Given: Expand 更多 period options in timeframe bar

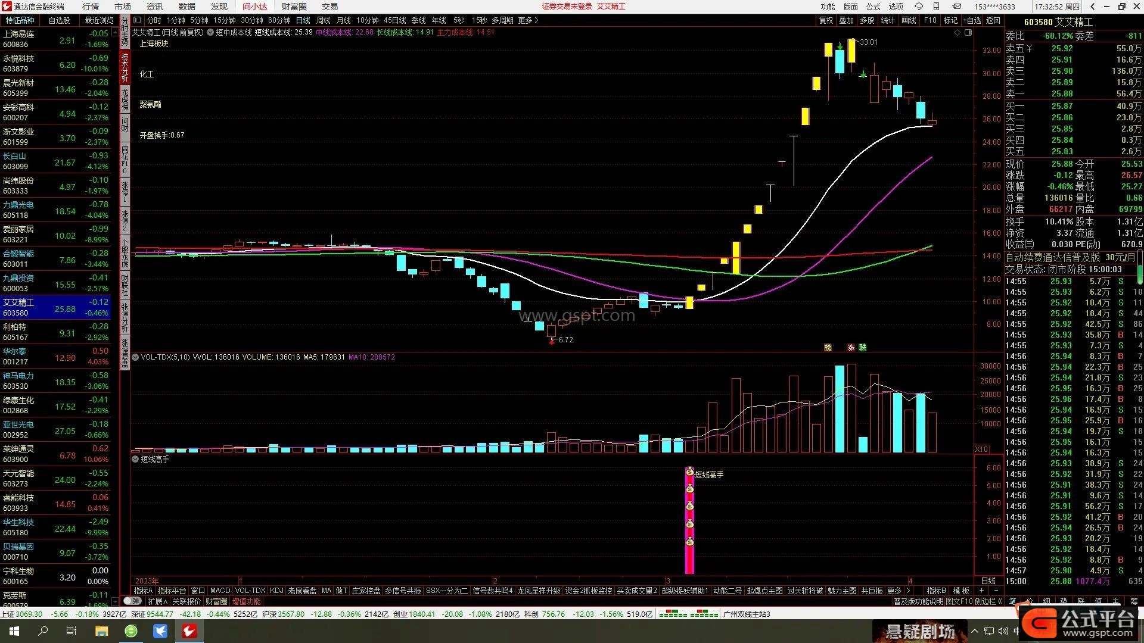Looking at the screenshot, I should pos(528,20).
